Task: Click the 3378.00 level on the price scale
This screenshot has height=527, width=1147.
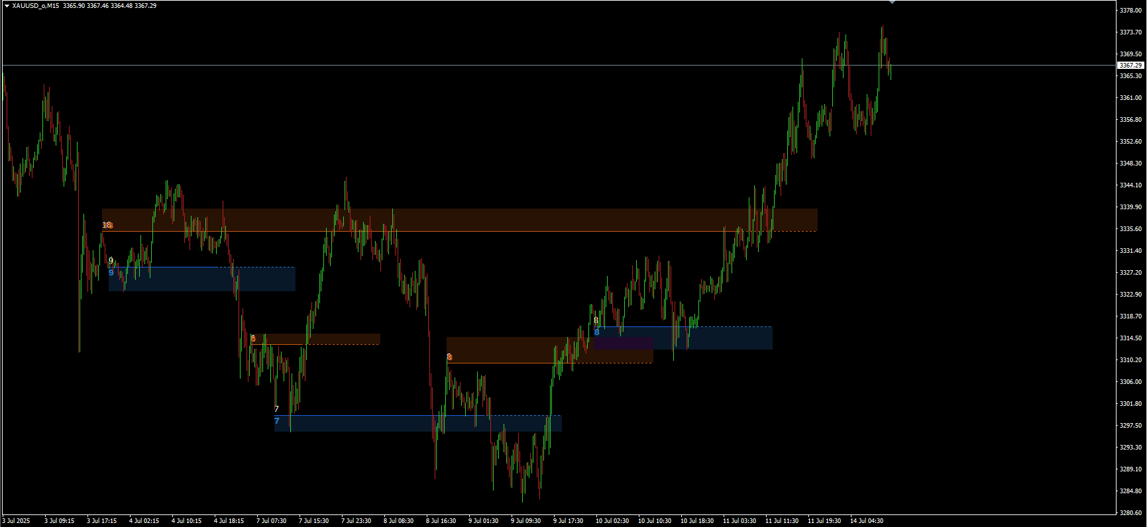Action: coord(1130,11)
